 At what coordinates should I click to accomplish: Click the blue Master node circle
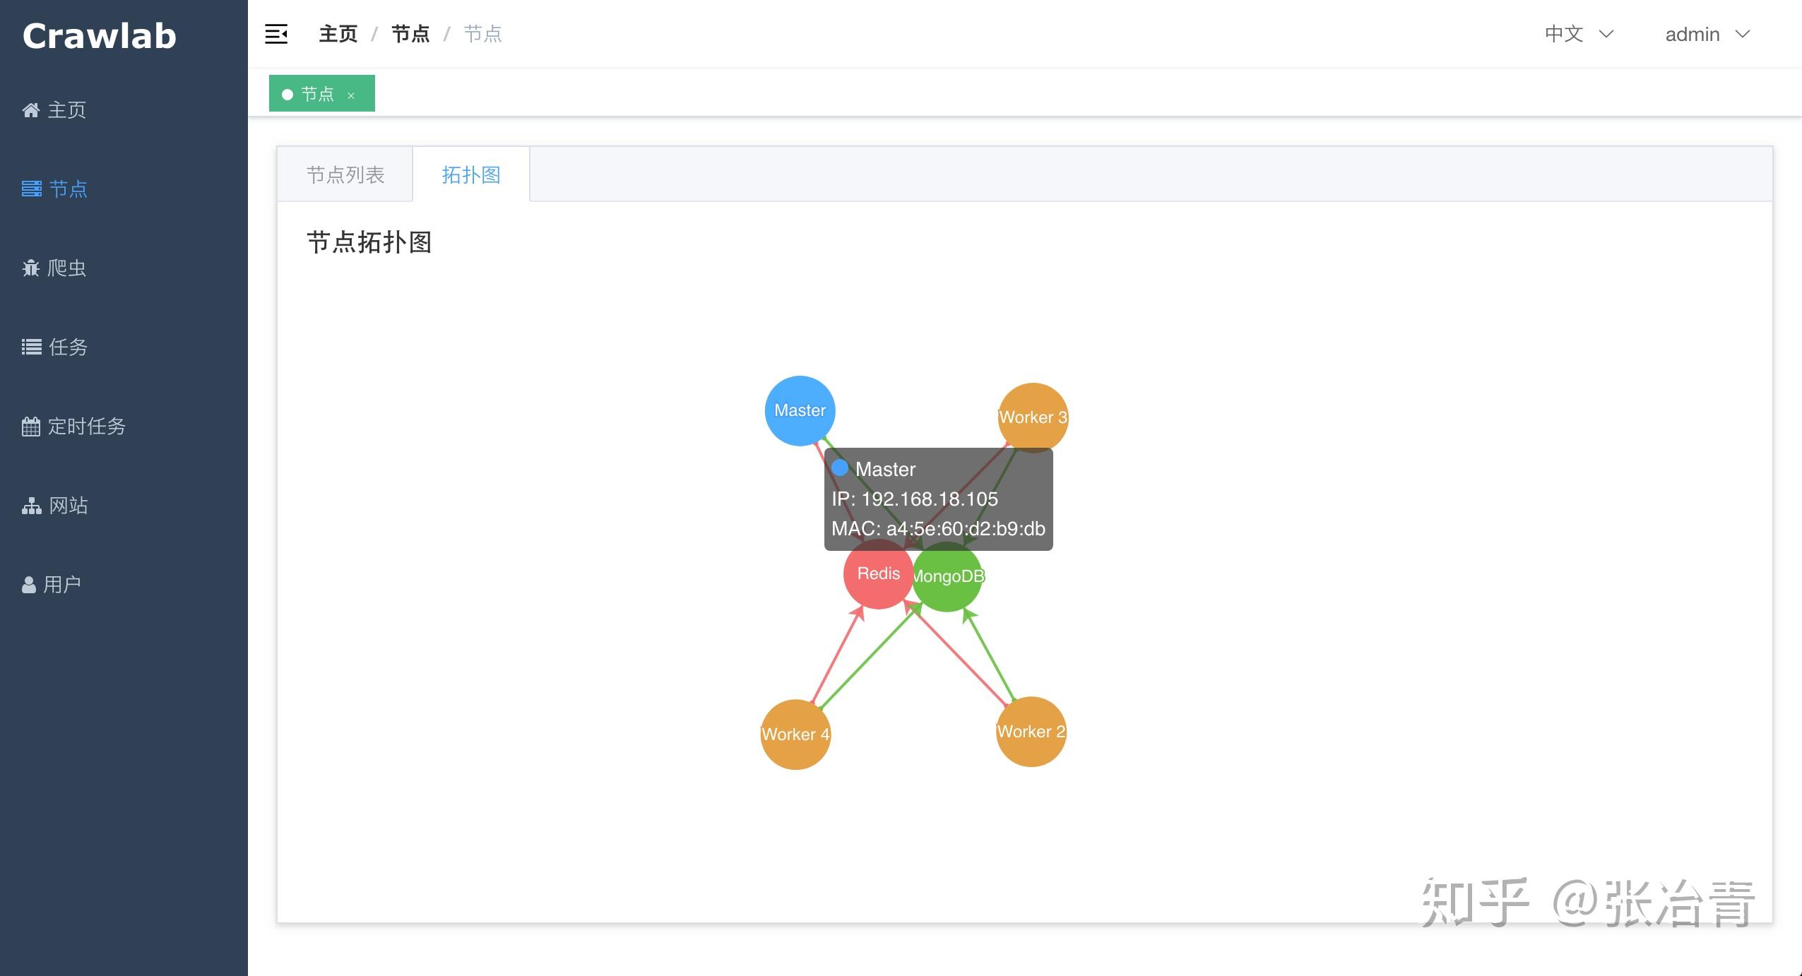(x=799, y=410)
